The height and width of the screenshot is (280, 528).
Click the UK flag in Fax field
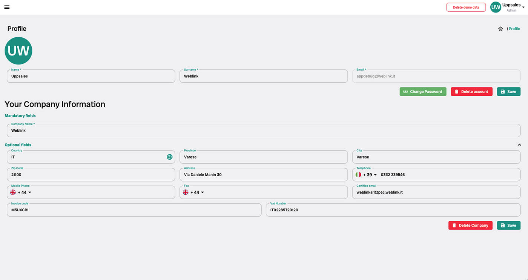[x=186, y=192]
